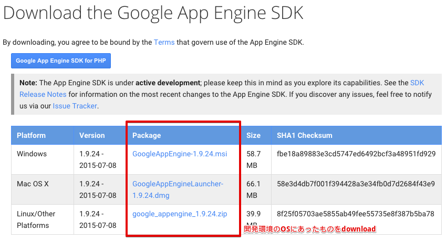Click the Version column header

100,135
